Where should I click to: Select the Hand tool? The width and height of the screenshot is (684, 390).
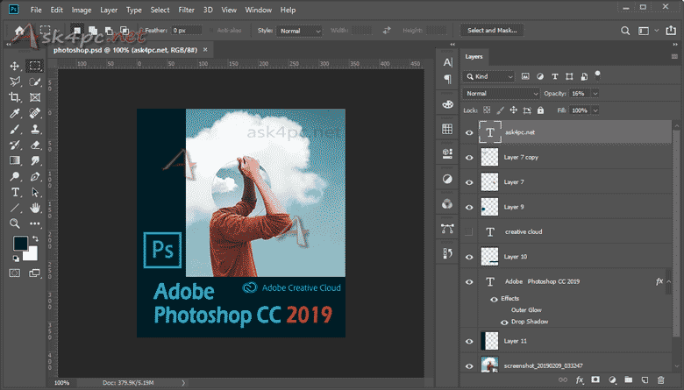(x=35, y=208)
